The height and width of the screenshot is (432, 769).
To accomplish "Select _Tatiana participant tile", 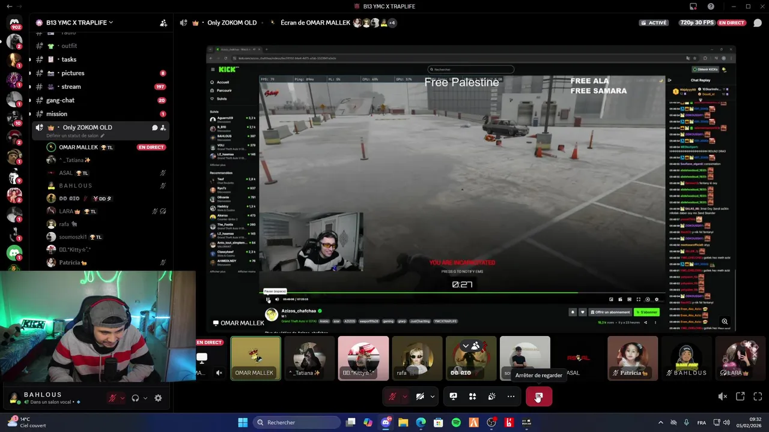I will tap(309, 358).
